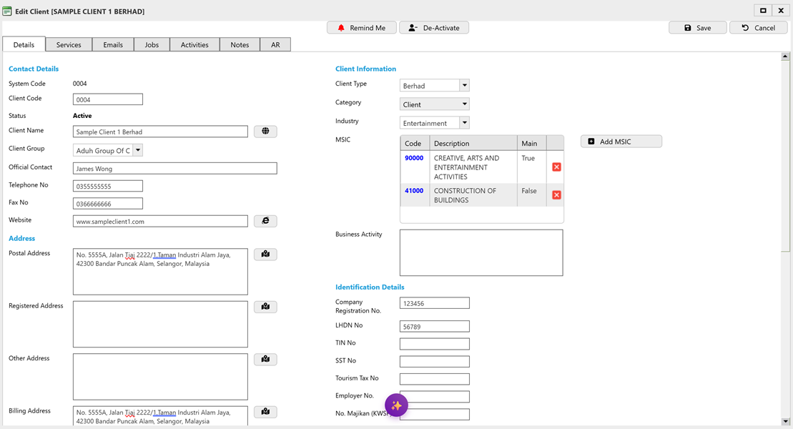Open website using the browser icon
The width and height of the screenshot is (793, 429).
265,220
